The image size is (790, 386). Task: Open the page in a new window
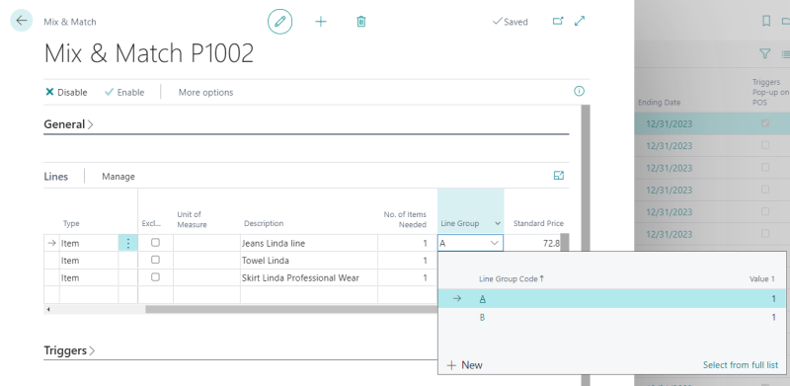tap(558, 21)
